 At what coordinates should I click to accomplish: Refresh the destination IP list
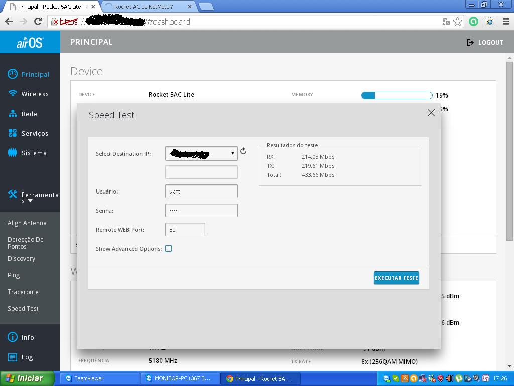coord(243,151)
